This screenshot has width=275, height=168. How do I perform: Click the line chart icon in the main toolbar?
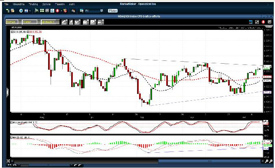(x=37, y=11)
